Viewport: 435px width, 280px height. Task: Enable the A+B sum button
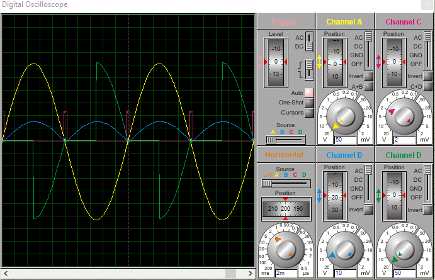[368, 86]
